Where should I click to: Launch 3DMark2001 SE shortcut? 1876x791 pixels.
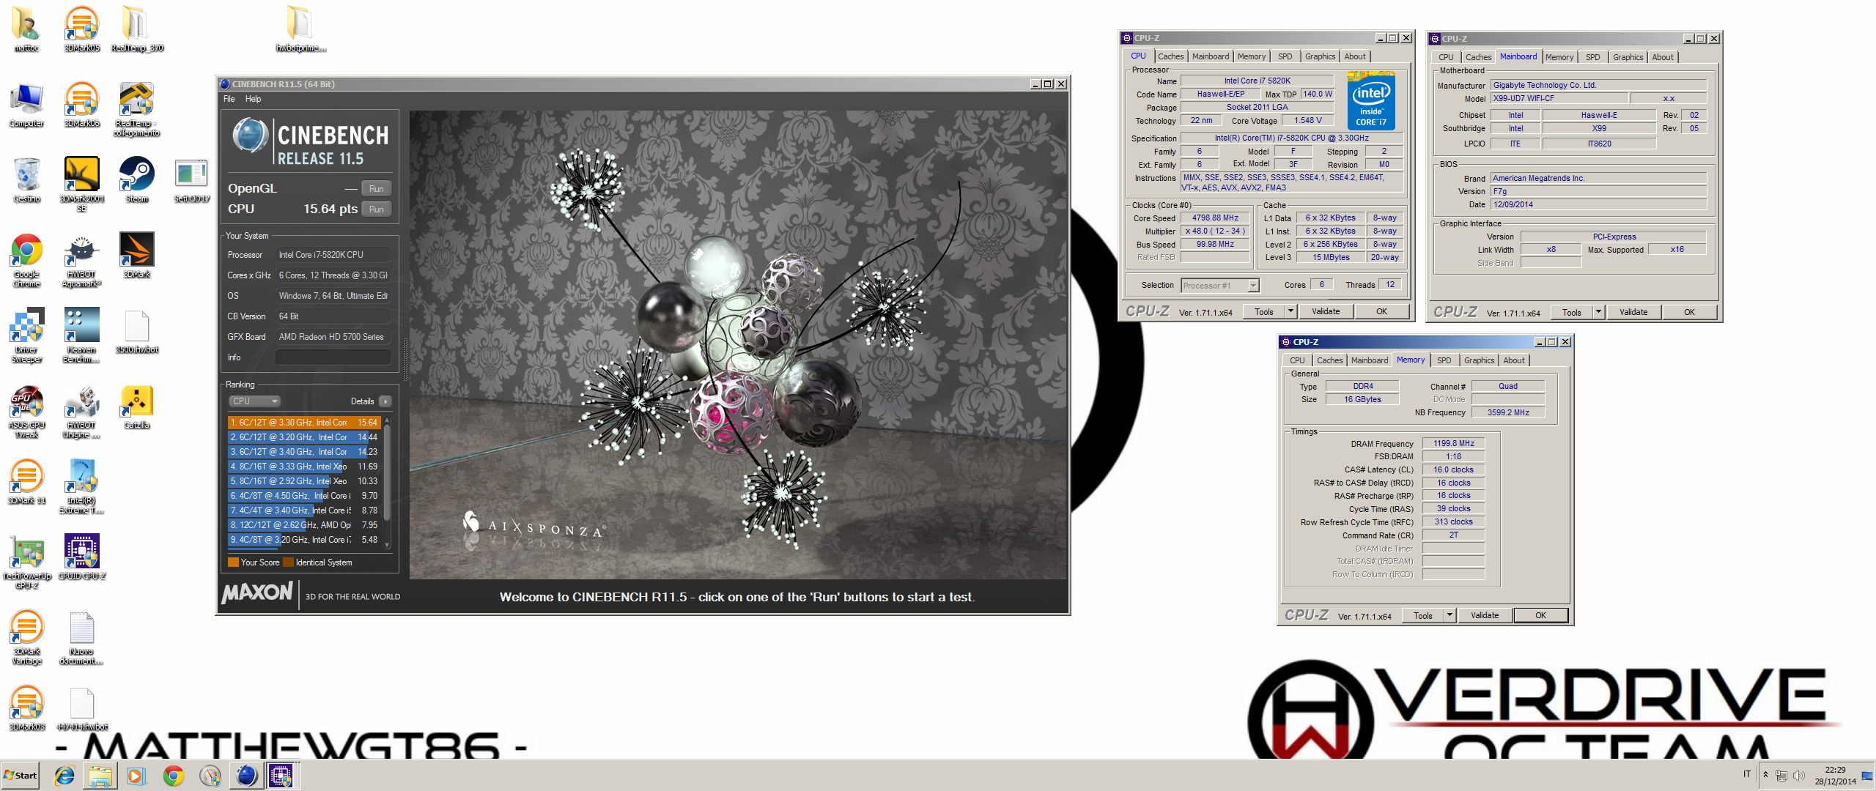pyautogui.click(x=81, y=183)
